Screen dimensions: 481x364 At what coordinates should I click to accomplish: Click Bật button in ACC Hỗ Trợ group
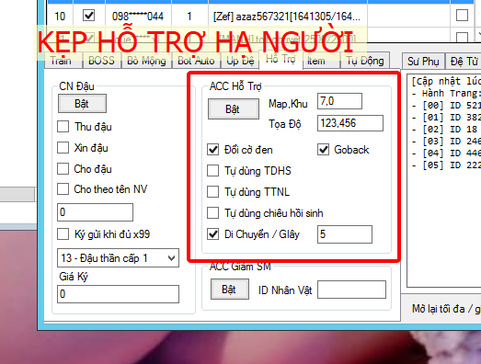[x=233, y=108]
